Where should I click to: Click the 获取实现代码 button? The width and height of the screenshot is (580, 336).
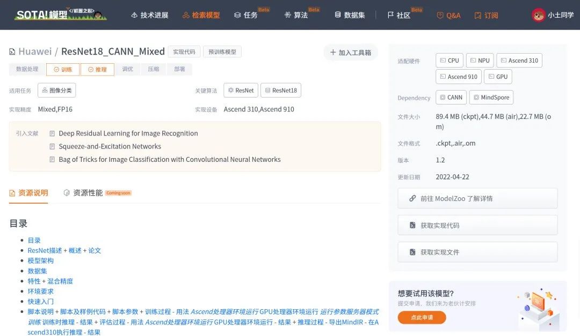tap(477, 226)
